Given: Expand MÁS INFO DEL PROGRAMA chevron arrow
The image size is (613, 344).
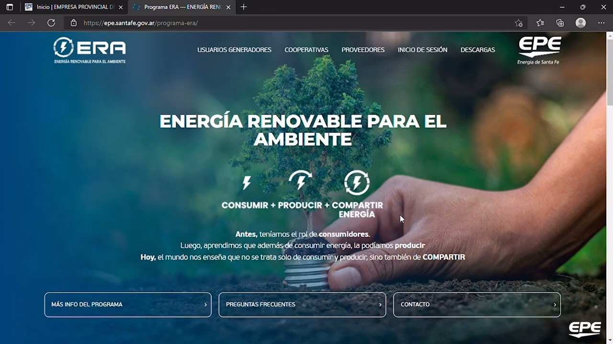Looking at the screenshot, I should pyautogui.click(x=205, y=304).
